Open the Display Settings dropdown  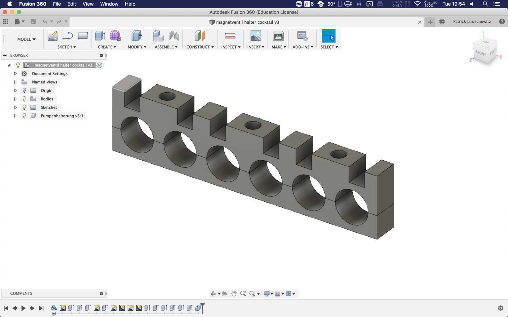click(x=268, y=294)
